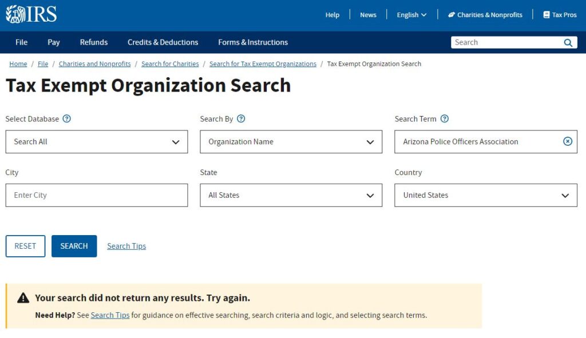Open the Forms & Instructions menu
The height and width of the screenshot is (338, 586).
point(253,42)
